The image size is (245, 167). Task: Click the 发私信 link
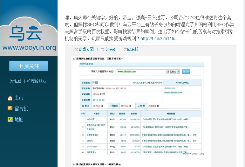(16, 81)
